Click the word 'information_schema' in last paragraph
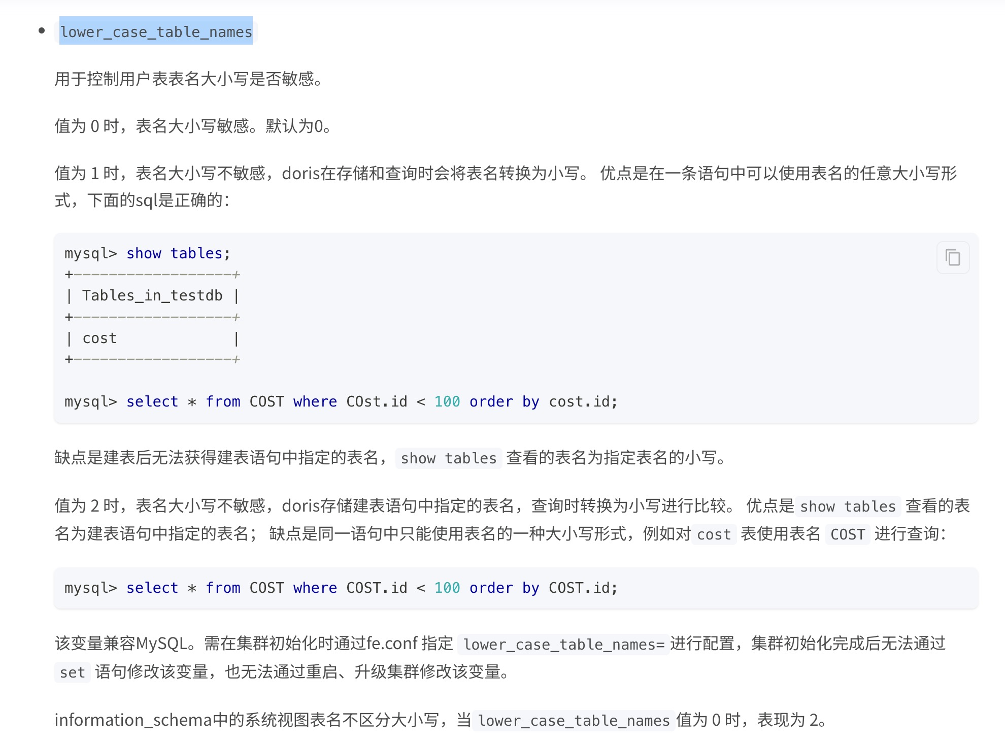This screenshot has width=1005, height=743. click(x=133, y=720)
